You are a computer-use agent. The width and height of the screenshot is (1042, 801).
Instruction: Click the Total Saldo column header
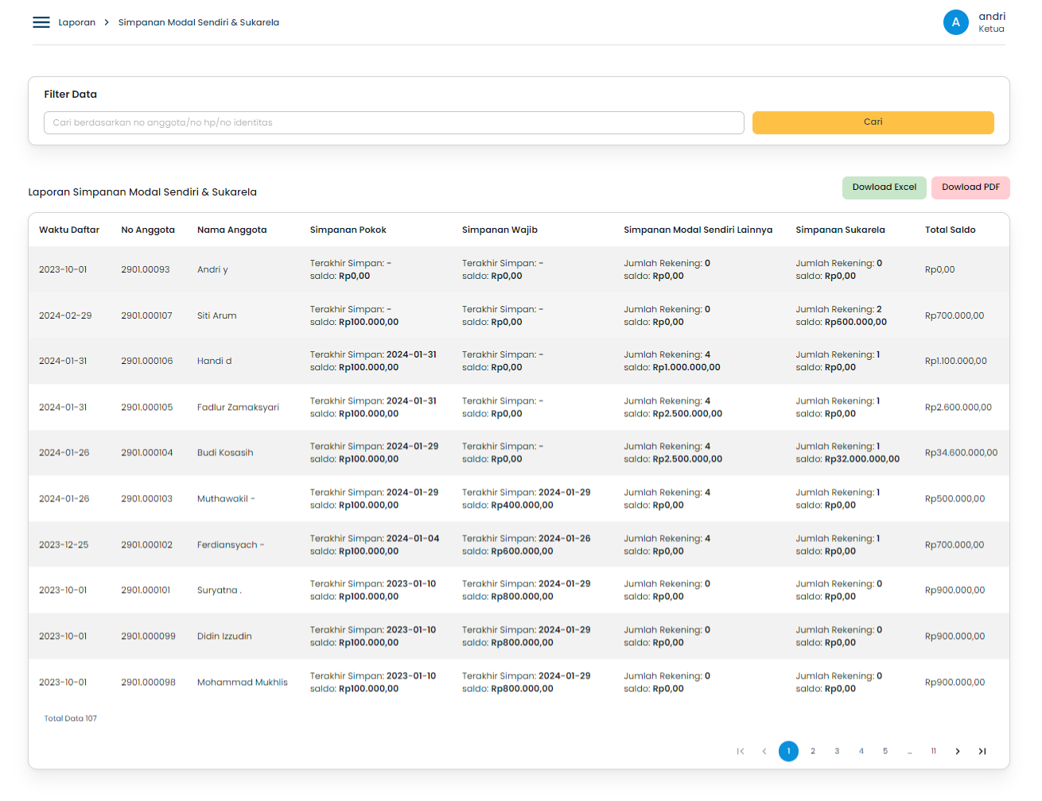point(950,230)
